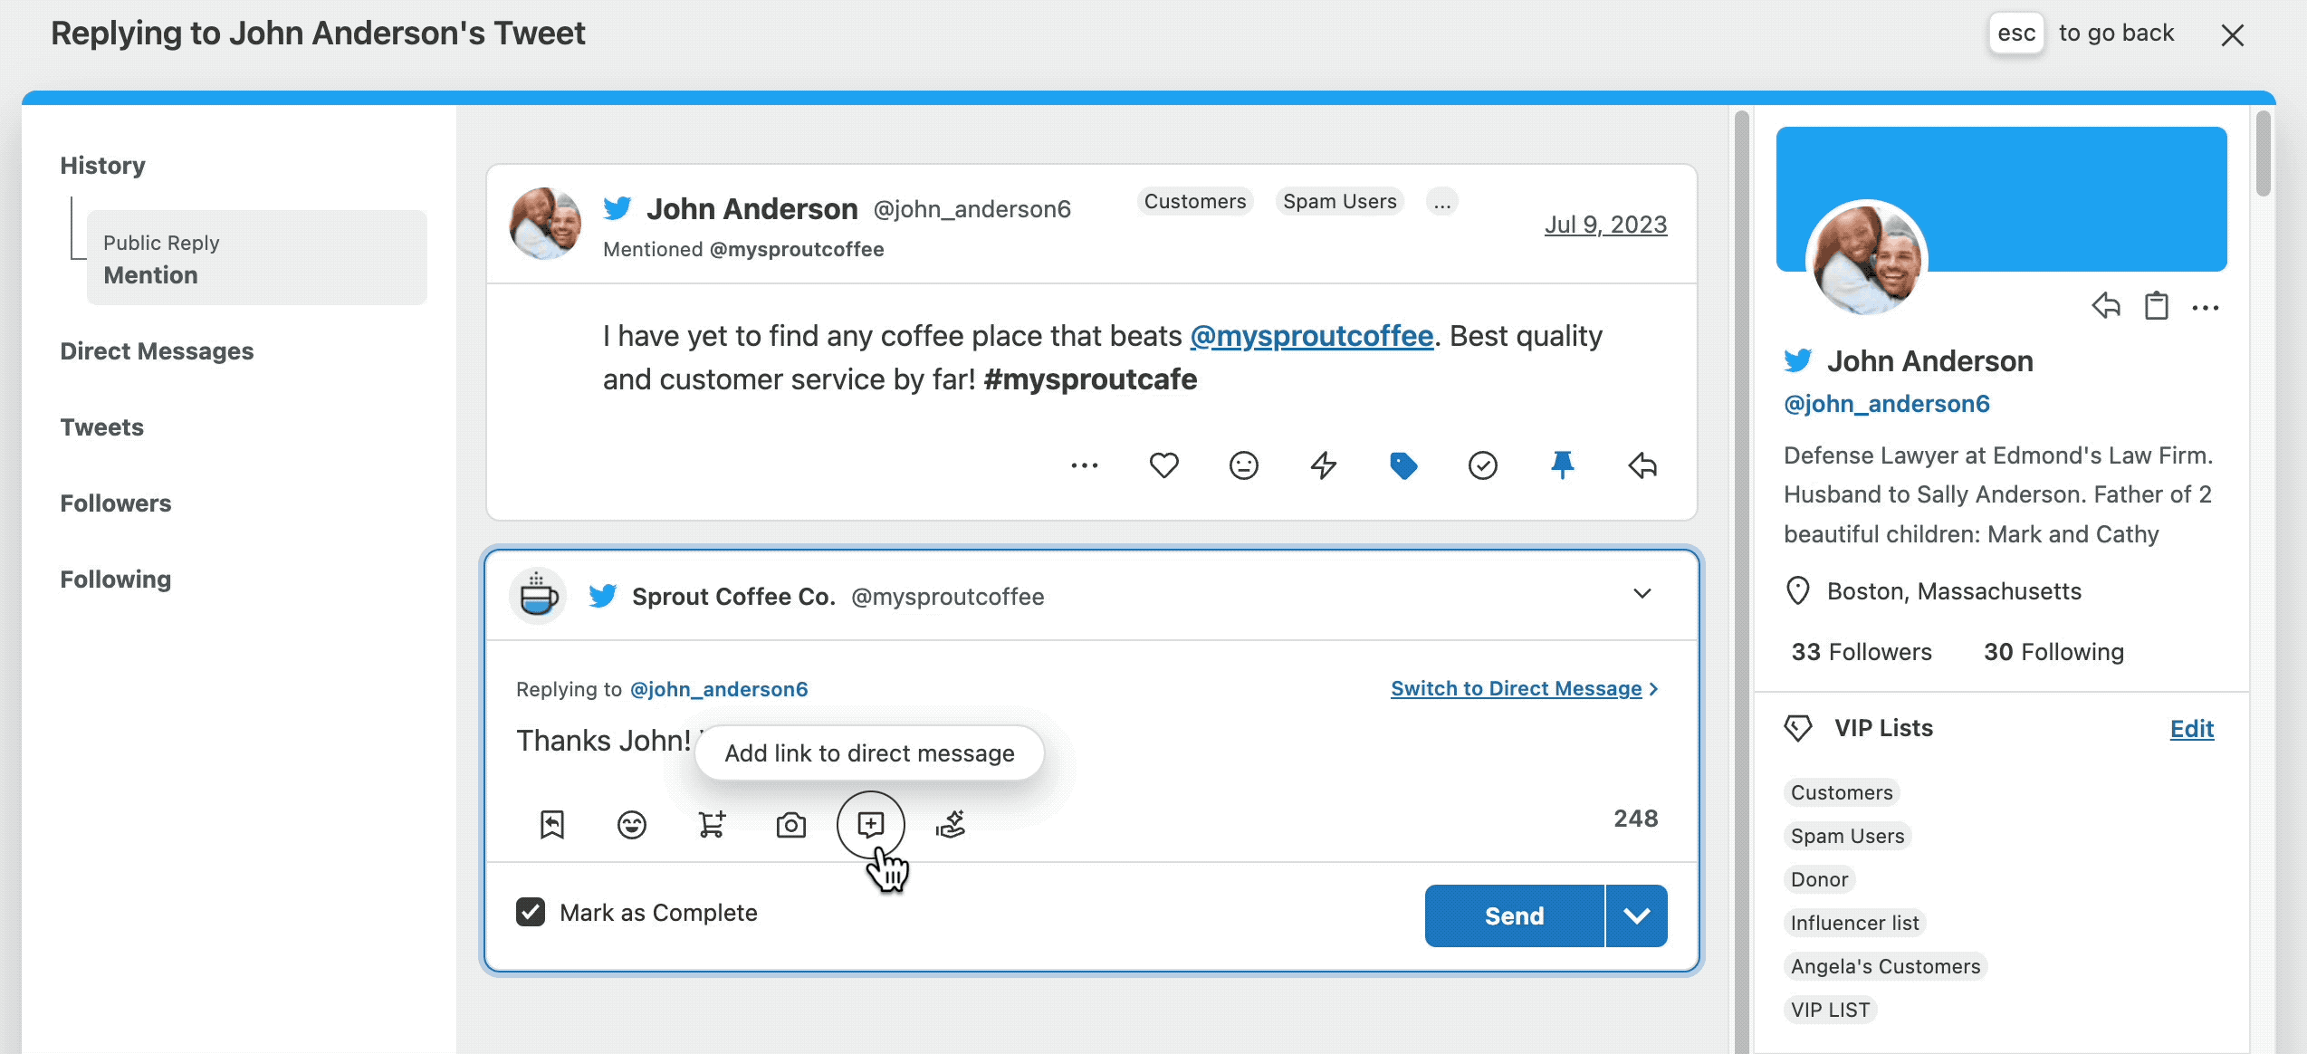Viewport: 2307px width, 1054px height.
Task: Click the location pin beside Boston, Massachusetts
Action: point(1797,591)
